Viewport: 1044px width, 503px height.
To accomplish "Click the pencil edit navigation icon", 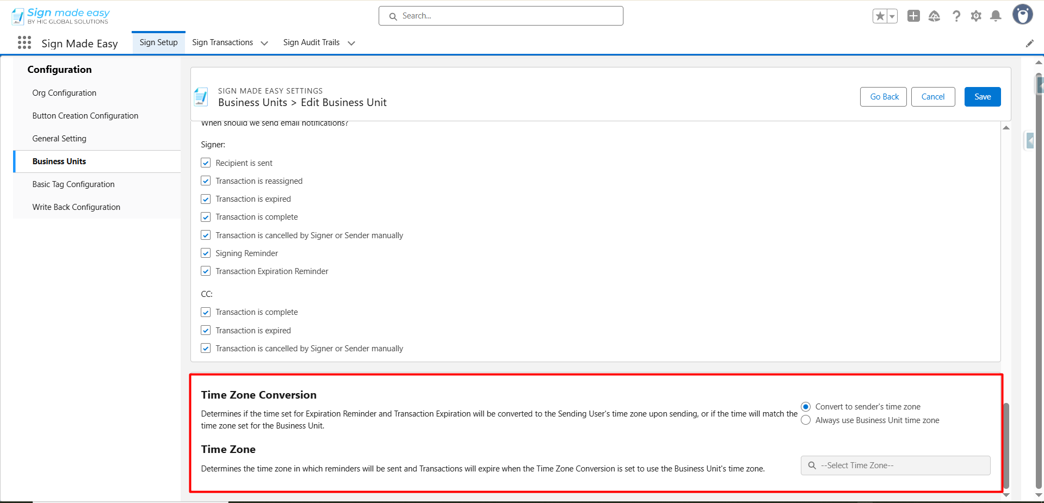I will [1029, 44].
